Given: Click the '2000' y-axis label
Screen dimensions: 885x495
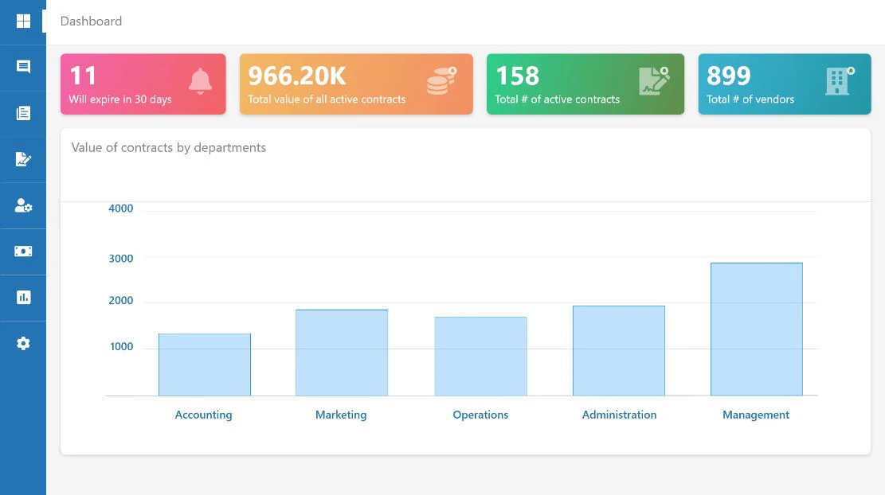Looking at the screenshot, I should (121, 301).
